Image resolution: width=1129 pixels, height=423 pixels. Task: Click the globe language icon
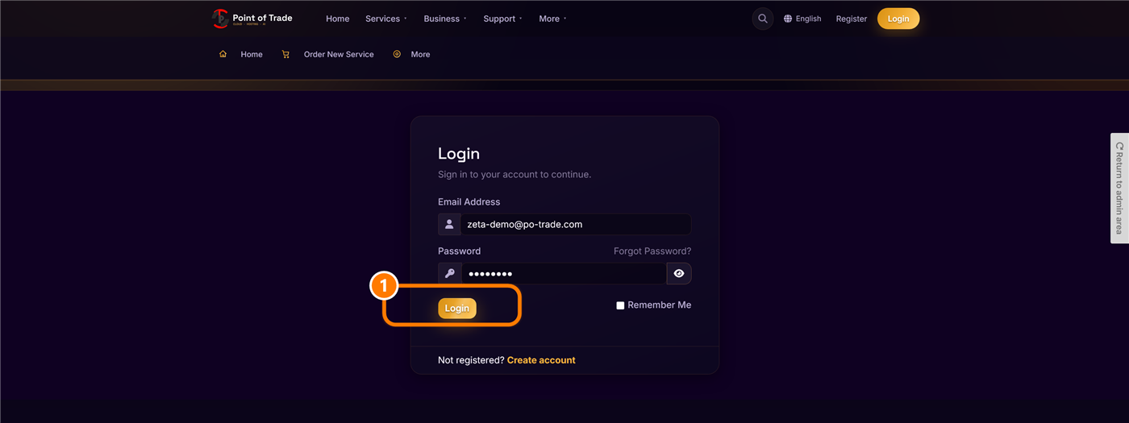[x=788, y=19]
